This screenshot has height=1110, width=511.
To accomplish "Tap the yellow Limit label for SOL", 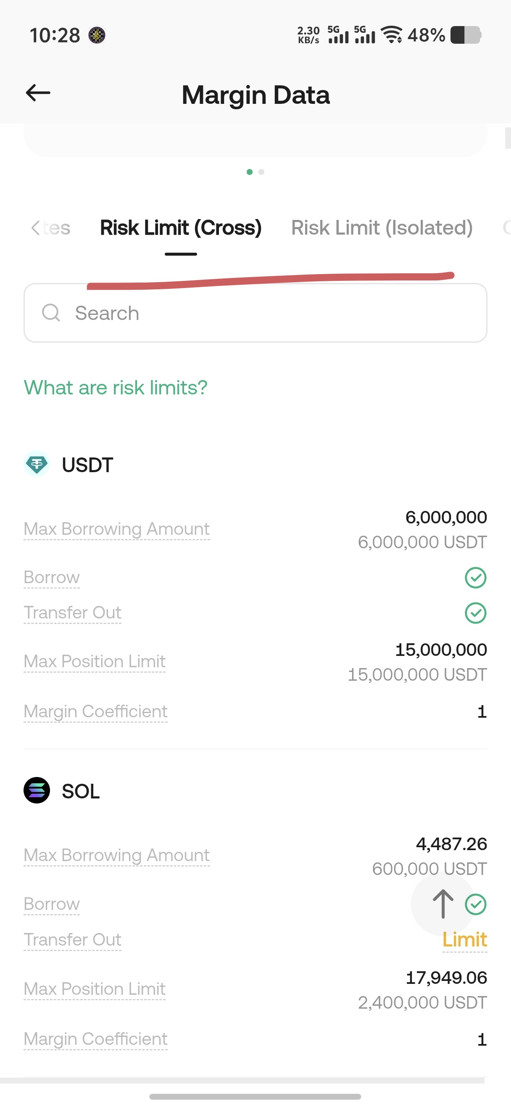I will [464, 940].
